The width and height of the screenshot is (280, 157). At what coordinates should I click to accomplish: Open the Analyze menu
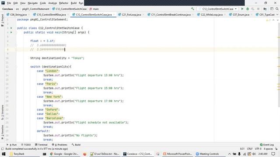(52, 3)
